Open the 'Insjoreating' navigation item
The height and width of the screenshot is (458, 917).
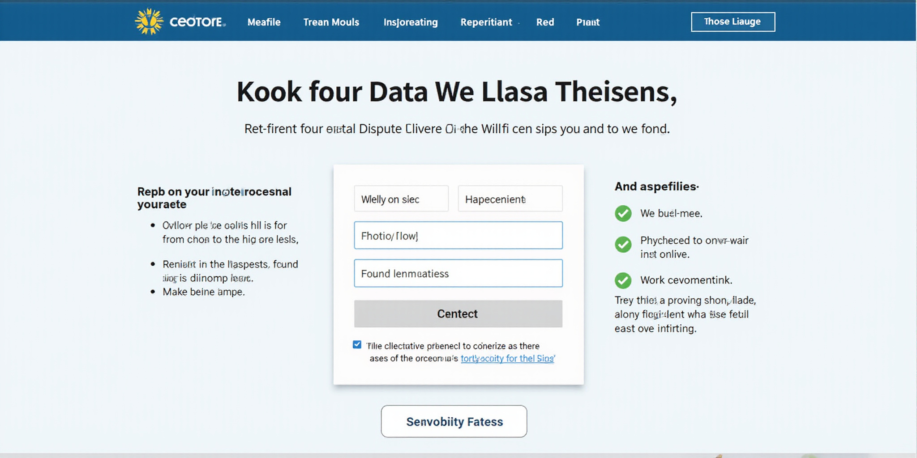click(x=410, y=22)
